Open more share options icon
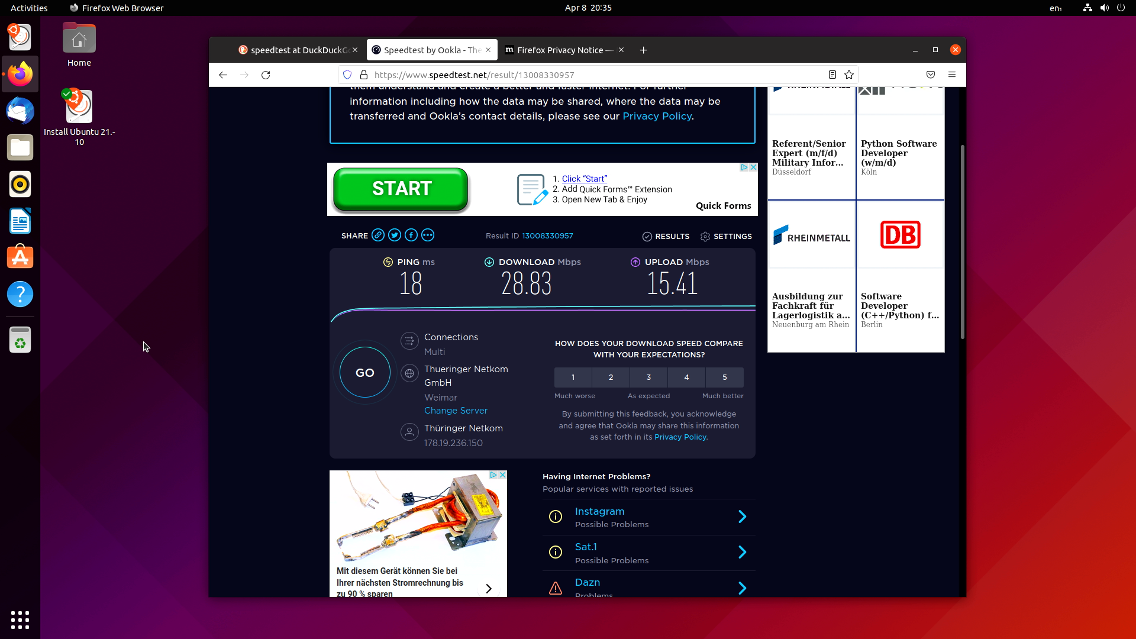 tap(428, 235)
